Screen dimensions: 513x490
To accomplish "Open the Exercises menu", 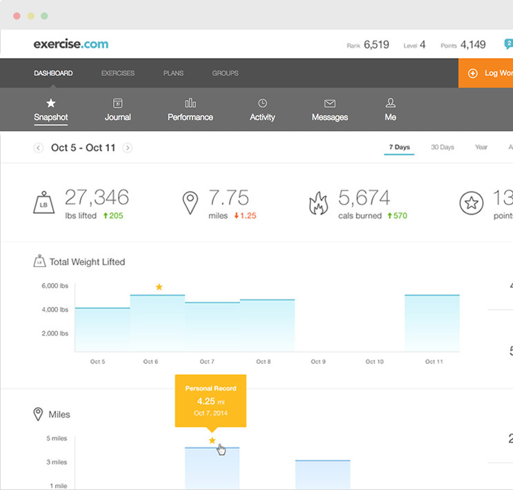I will [x=118, y=73].
